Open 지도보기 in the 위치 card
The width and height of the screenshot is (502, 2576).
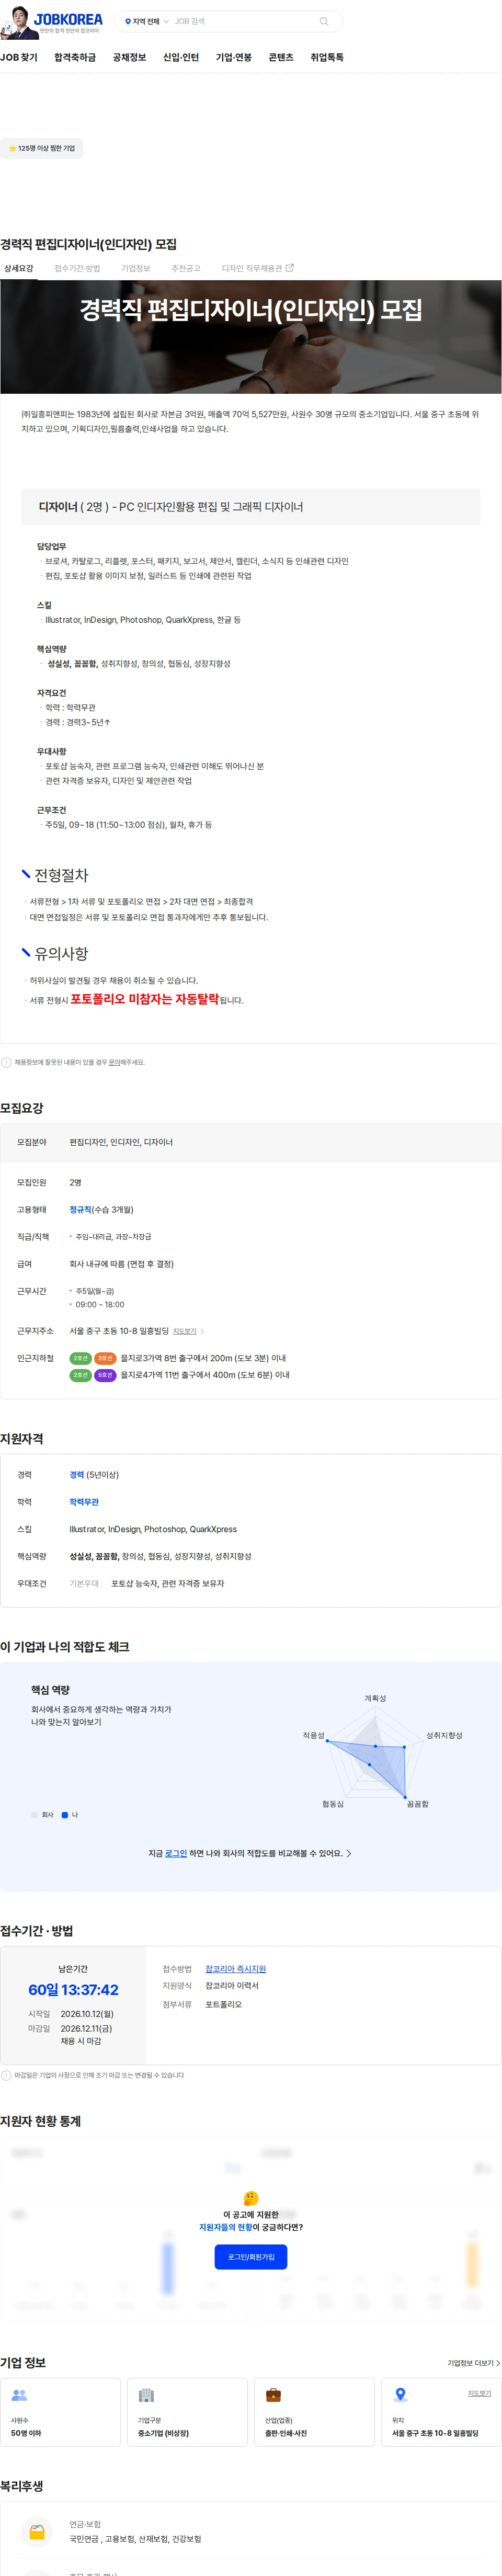[x=479, y=2393]
